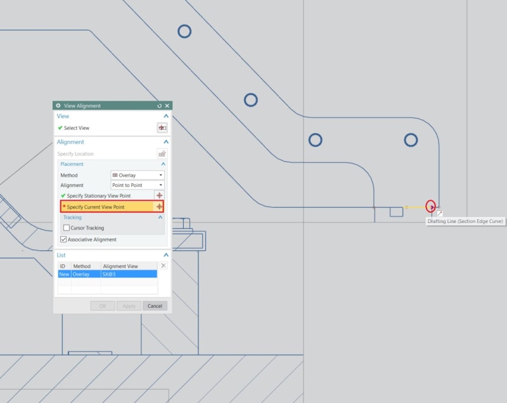Click the Specify Location icon

[162, 154]
